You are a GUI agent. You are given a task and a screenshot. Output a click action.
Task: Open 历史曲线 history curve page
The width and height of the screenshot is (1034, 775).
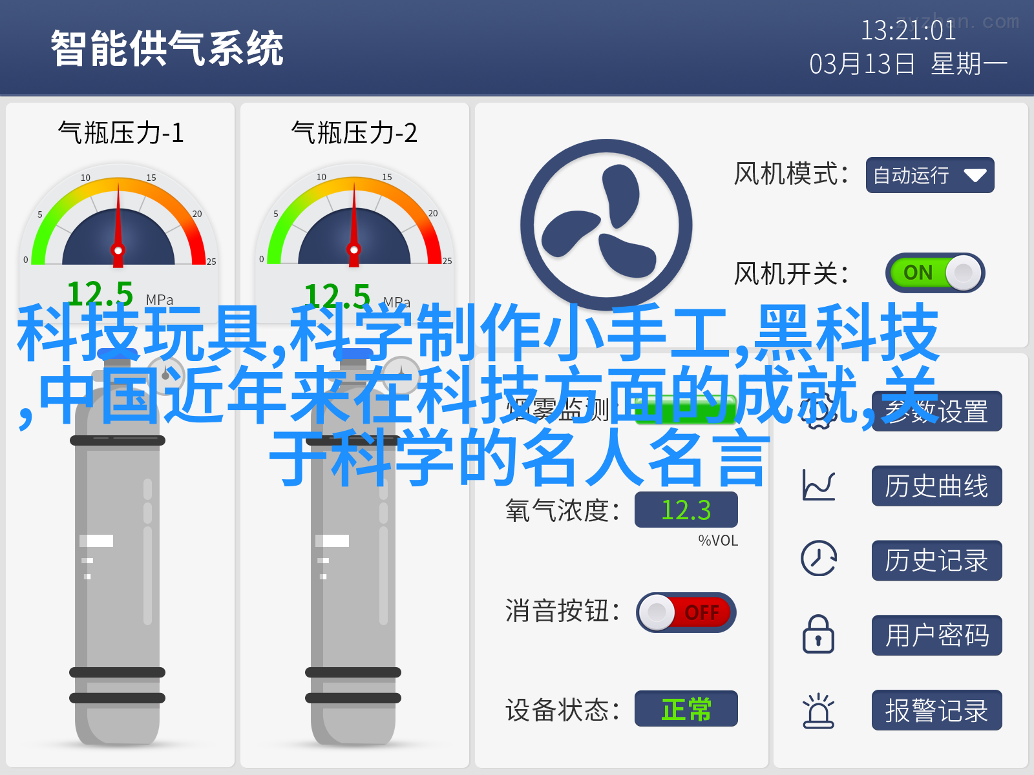(x=936, y=486)
